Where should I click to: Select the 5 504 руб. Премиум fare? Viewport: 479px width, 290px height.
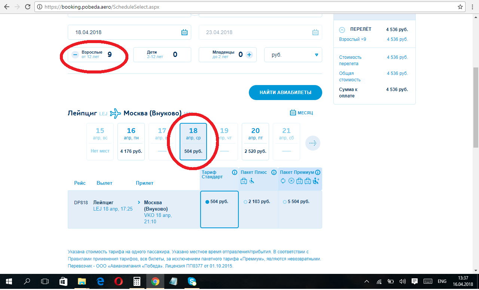pos(300,209)
